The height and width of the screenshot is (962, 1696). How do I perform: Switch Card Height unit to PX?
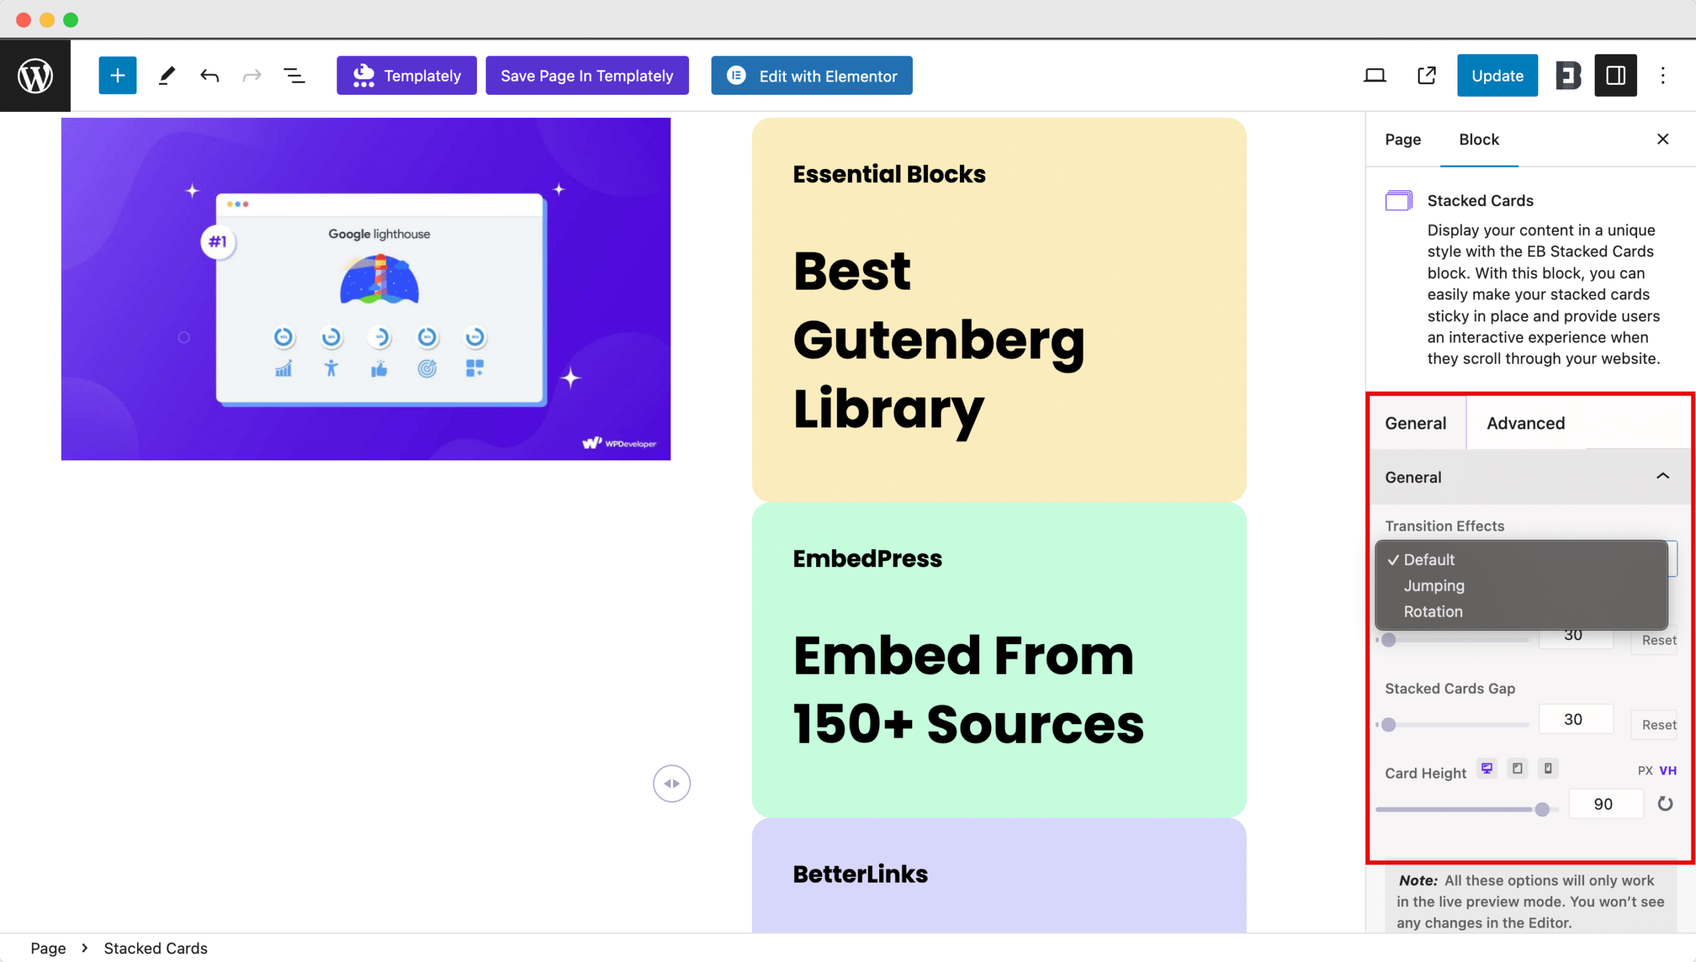tap(1644, 771)
